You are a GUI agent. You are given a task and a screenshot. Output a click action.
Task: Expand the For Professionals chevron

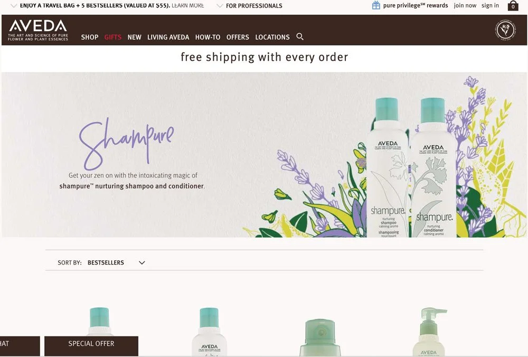pyautogui.click(x=220, y=6)
